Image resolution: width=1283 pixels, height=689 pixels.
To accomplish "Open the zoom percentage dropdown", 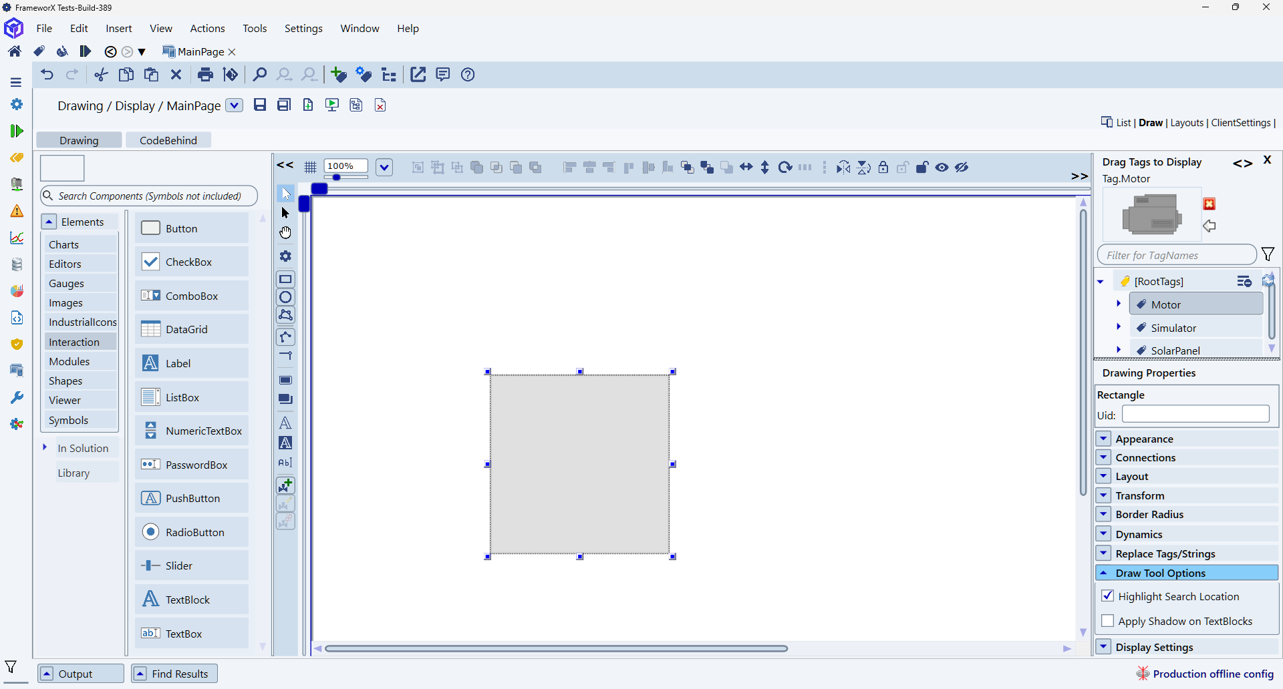I will click(384, 168).
